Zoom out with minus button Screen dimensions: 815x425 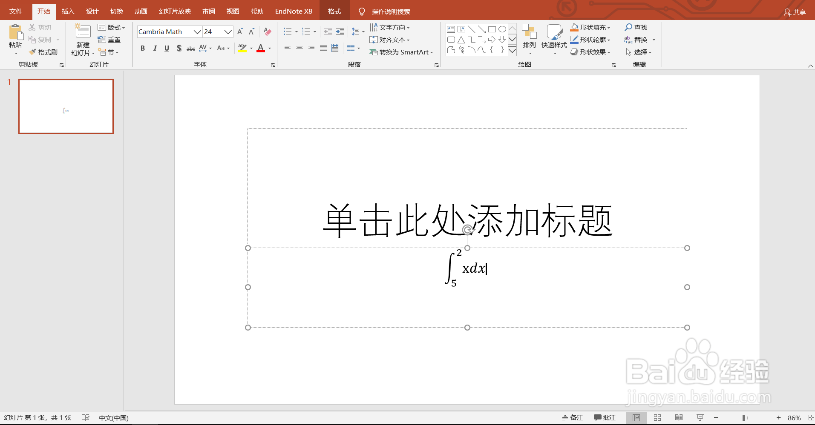coord(716,418)
